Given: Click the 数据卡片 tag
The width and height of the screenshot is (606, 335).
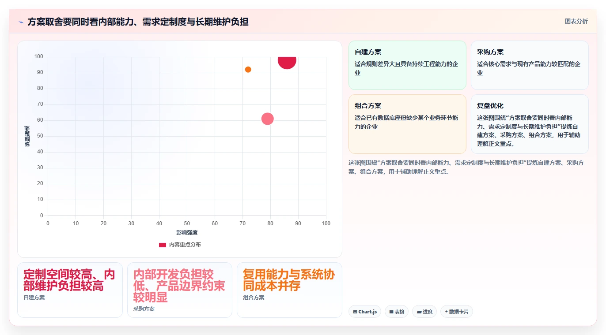Looking at the screenshot, I should click(x=457, y=312).
